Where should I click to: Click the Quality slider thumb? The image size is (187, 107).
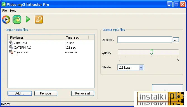tap(152, 52)
